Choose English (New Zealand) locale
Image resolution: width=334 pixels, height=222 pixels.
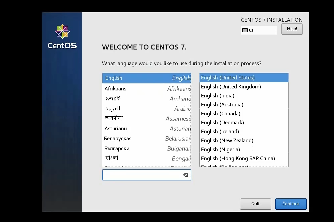coord(244,141)
